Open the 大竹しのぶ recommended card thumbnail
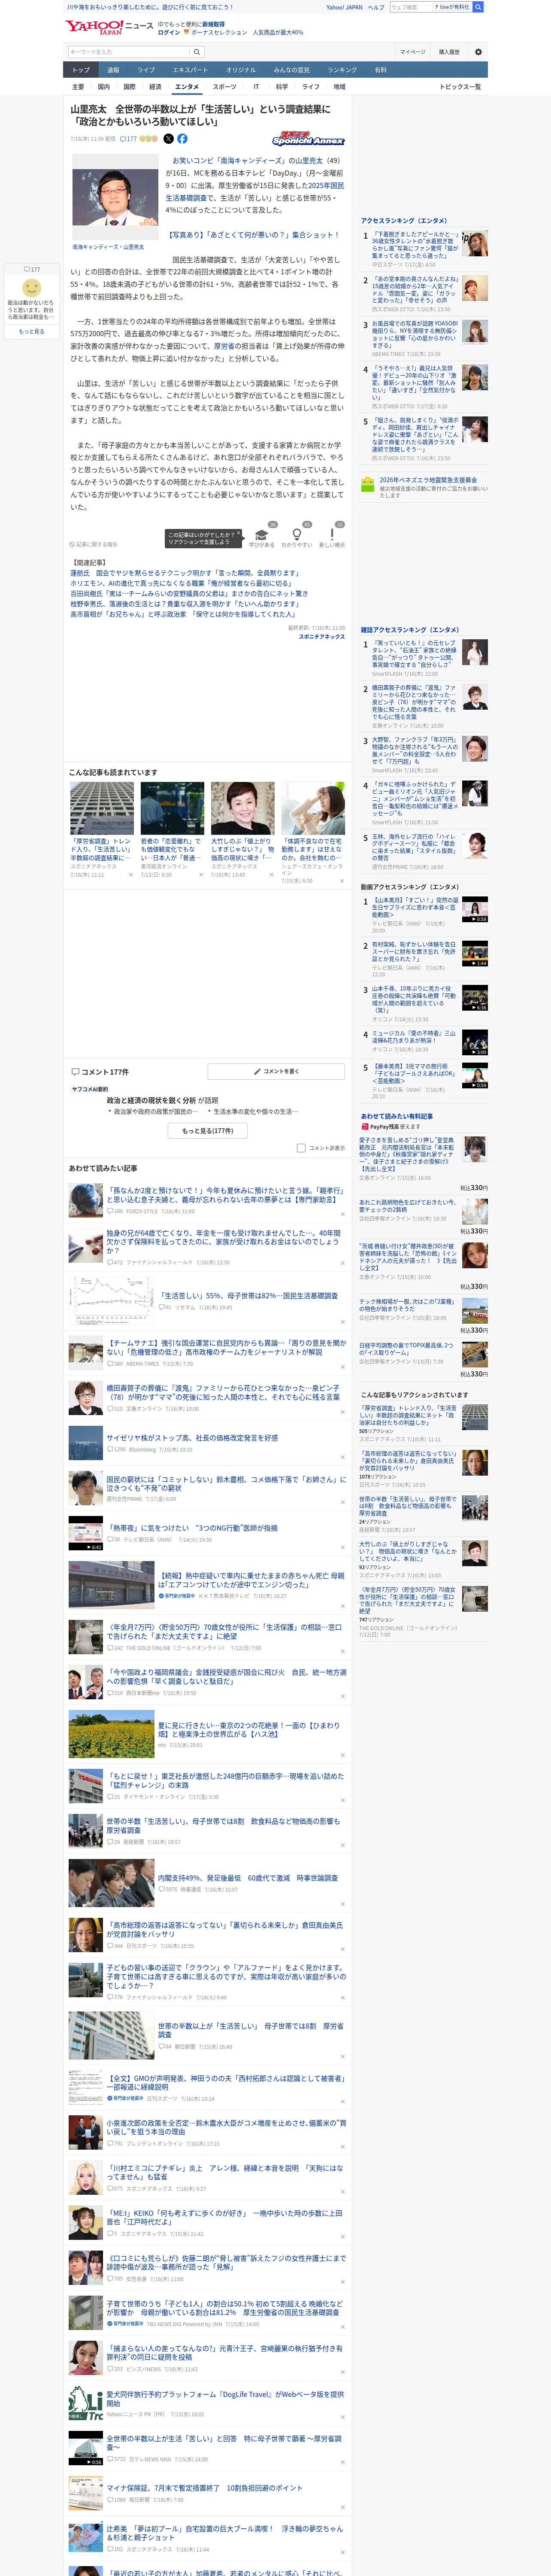The width and height of the screenshot is (551, 2576). pyautogui.click(x=242, y=808)
